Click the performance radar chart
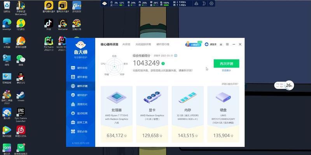 [114, 67]
